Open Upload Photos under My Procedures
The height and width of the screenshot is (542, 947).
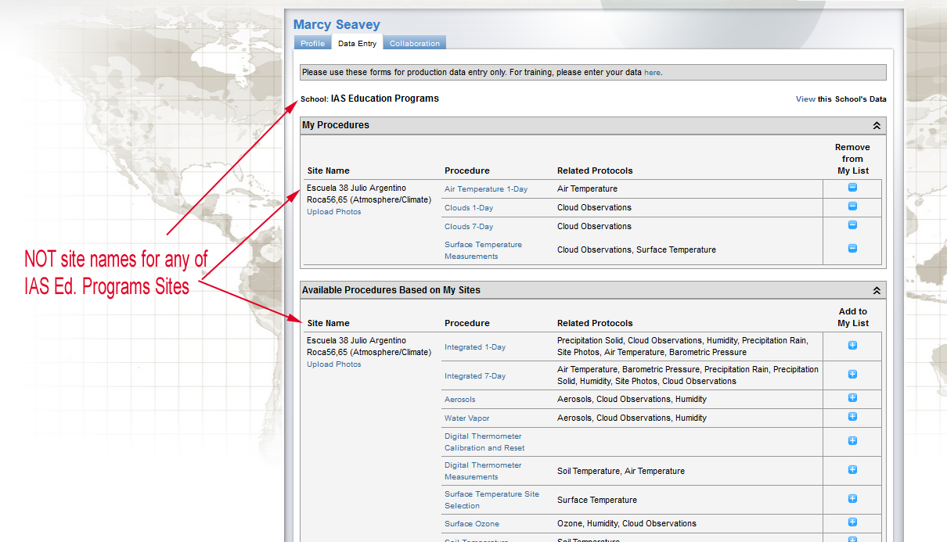click(333, 212)
